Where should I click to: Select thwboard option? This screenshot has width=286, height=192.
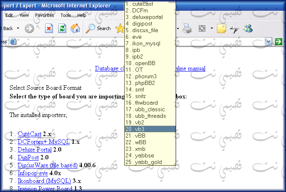coord(150,103)
